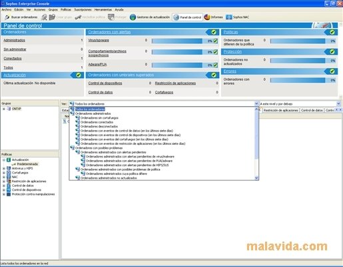Image resolution: width=343 pixels, height=267 pixels.
Task: Select the NAC policy icon
Action: [9, 177]
